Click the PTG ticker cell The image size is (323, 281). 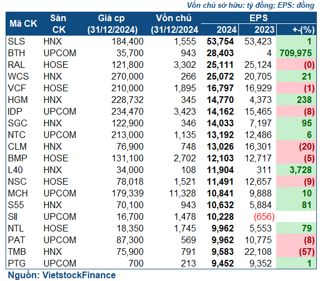(17, 264)
